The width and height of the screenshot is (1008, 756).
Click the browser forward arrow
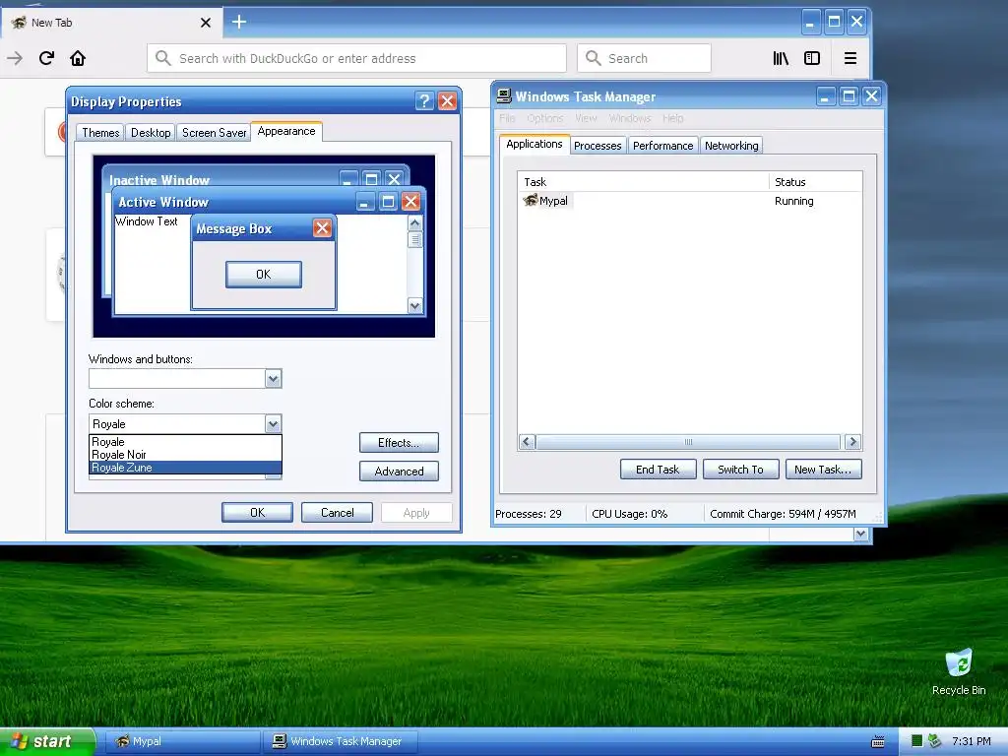point(15,58)
